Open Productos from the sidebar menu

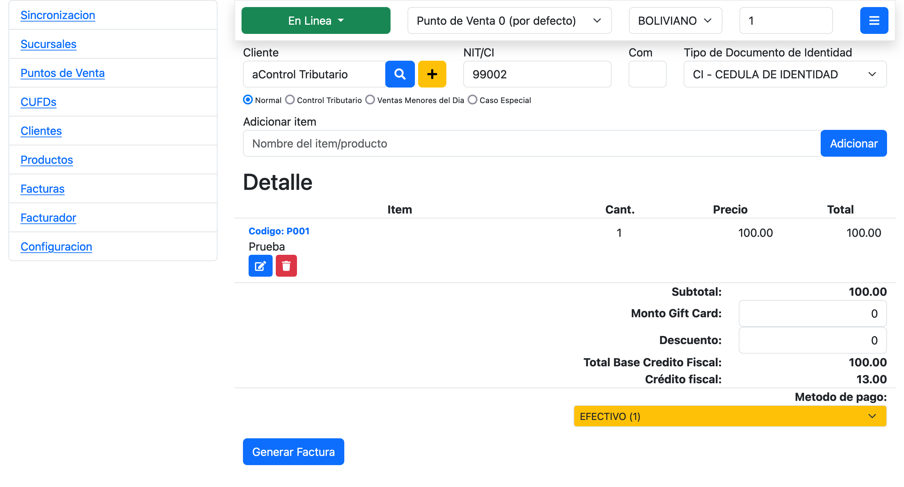coord(47,160)
